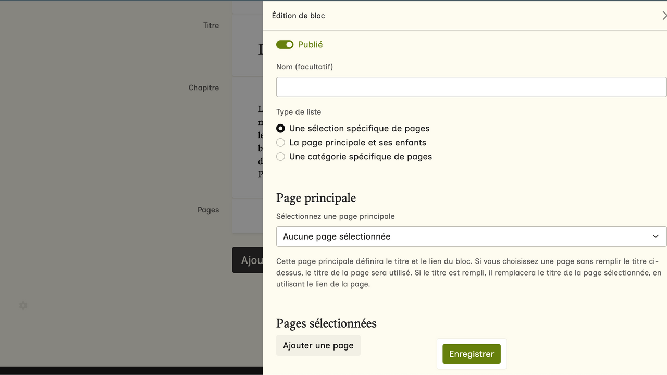Click the 'Page principale' section heading
Screen dimensions: 667x375
(x=316, y=198)
